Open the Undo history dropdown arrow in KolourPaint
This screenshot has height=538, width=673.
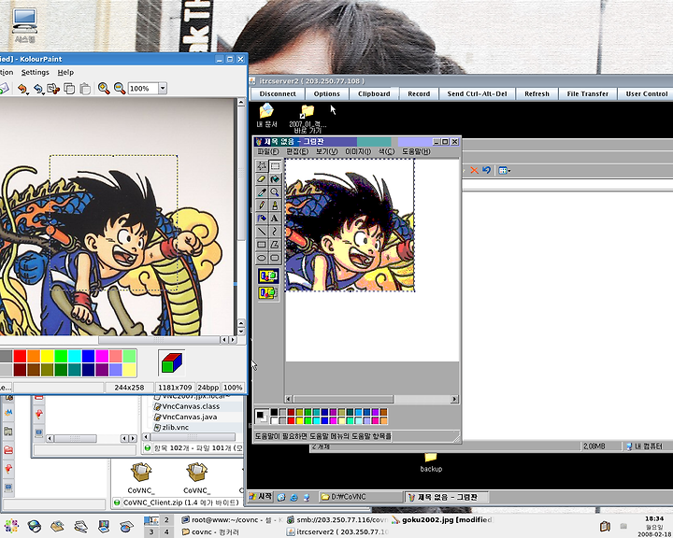[28, 92]
